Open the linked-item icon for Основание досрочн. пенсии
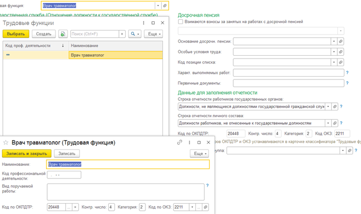 pyautogui.click(x=341, y=42)
